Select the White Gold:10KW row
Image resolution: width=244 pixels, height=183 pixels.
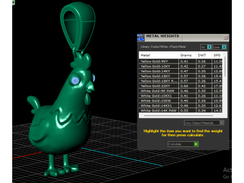click(x=180, y=101)
